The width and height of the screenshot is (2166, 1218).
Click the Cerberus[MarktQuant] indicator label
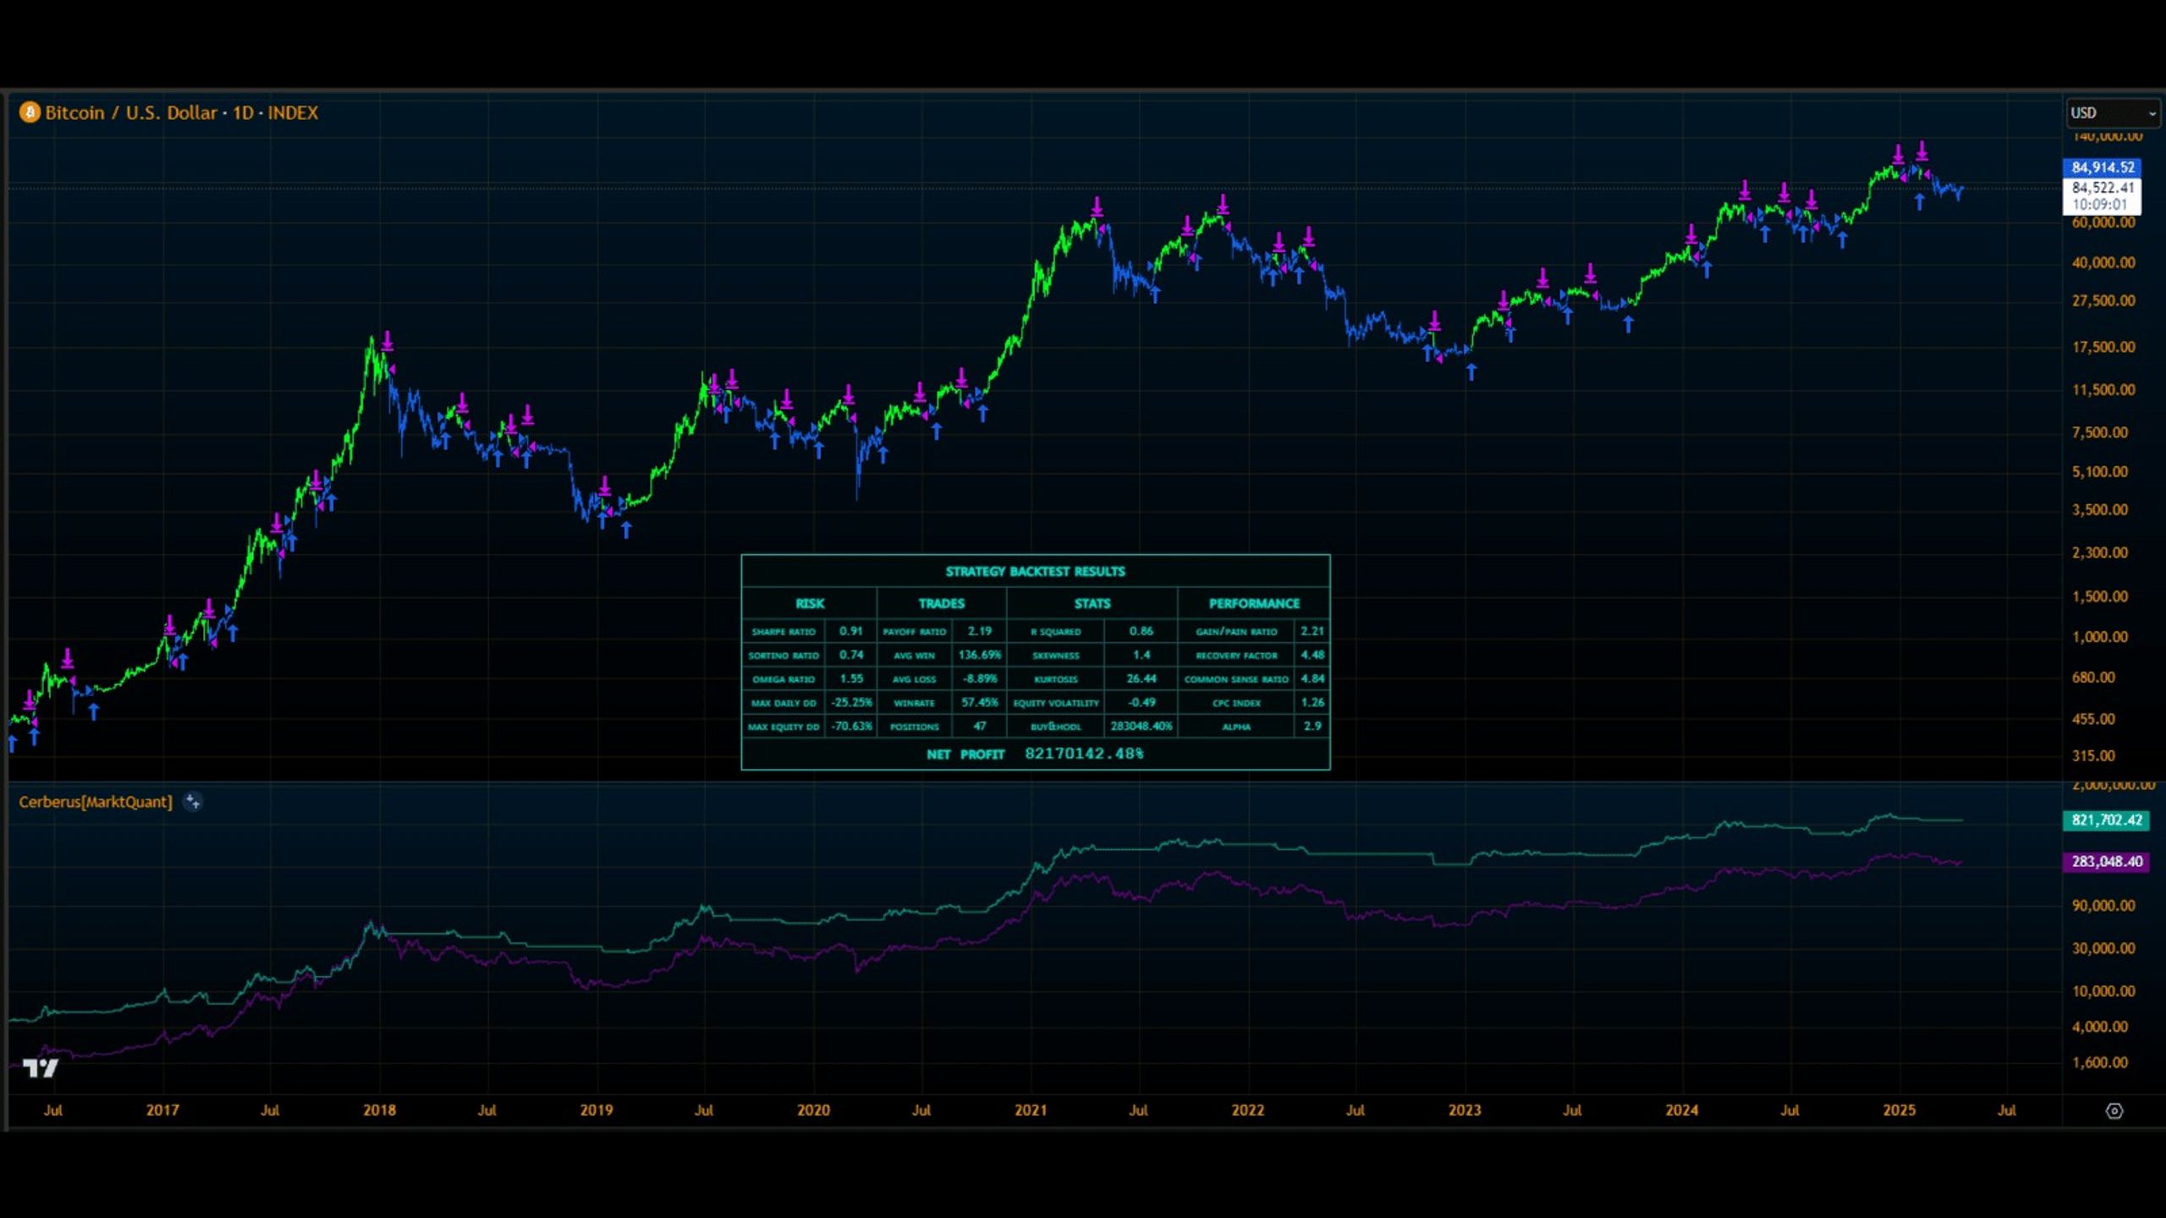pos(96,802)
